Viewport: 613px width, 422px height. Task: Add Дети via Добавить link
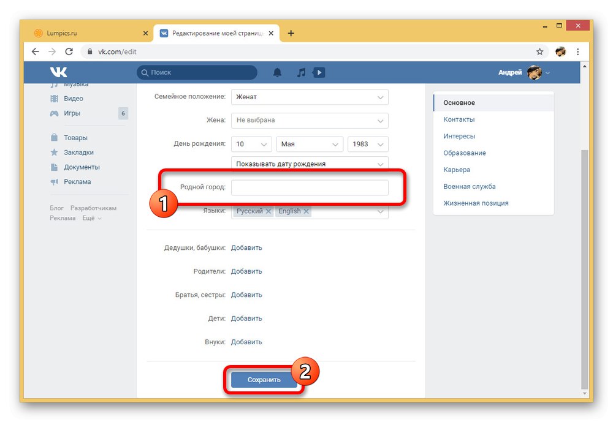tap(246, 318)
